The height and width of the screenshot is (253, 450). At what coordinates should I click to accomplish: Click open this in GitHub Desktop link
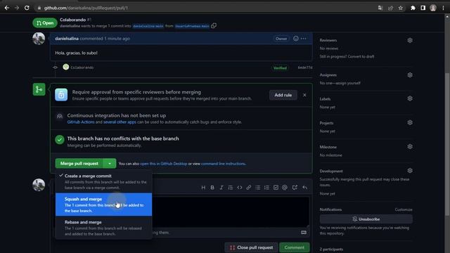click(x=164, y=164)
